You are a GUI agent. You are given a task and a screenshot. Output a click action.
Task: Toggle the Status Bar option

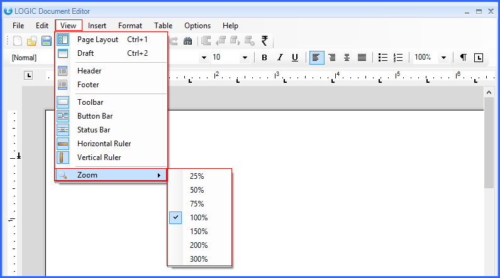(111, 130)
